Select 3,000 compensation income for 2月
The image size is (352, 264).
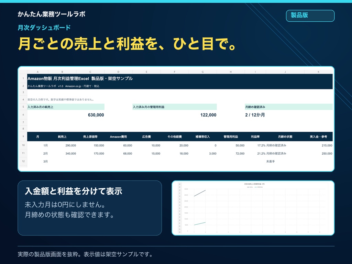(x=212, y=154)
